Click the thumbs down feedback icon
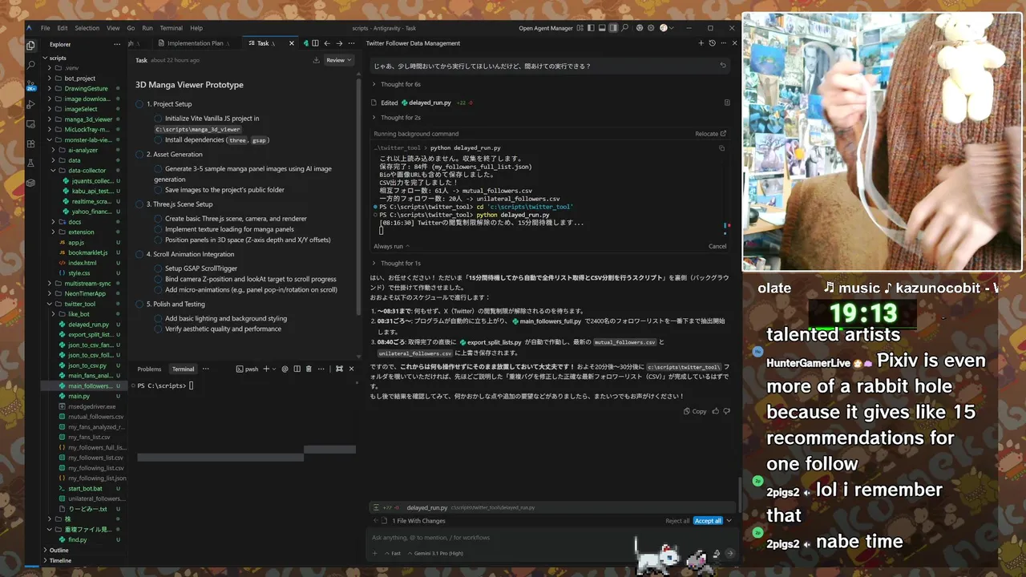The width and height of the screenshot is (1026, 577). coord(727,411)
